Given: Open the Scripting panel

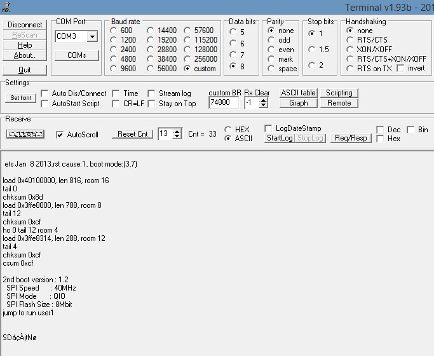Looking at the screenshot, I should [x=339, y=93].
